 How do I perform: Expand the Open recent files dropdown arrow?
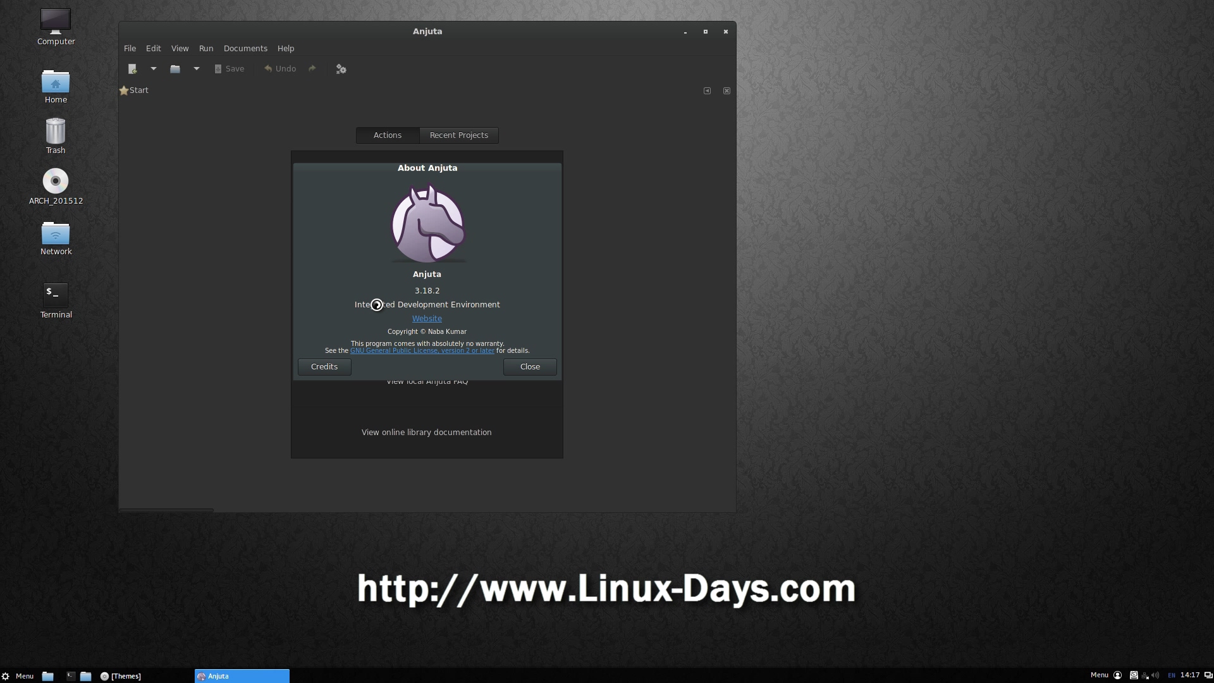[x=197, y=69]
